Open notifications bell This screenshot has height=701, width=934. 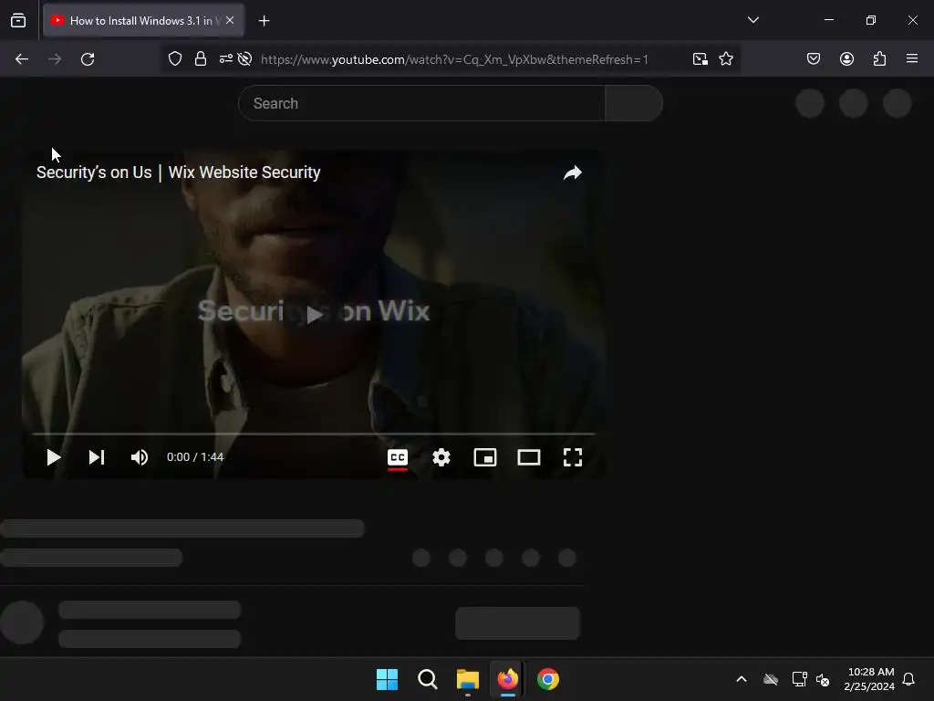(x=908, y=679)
